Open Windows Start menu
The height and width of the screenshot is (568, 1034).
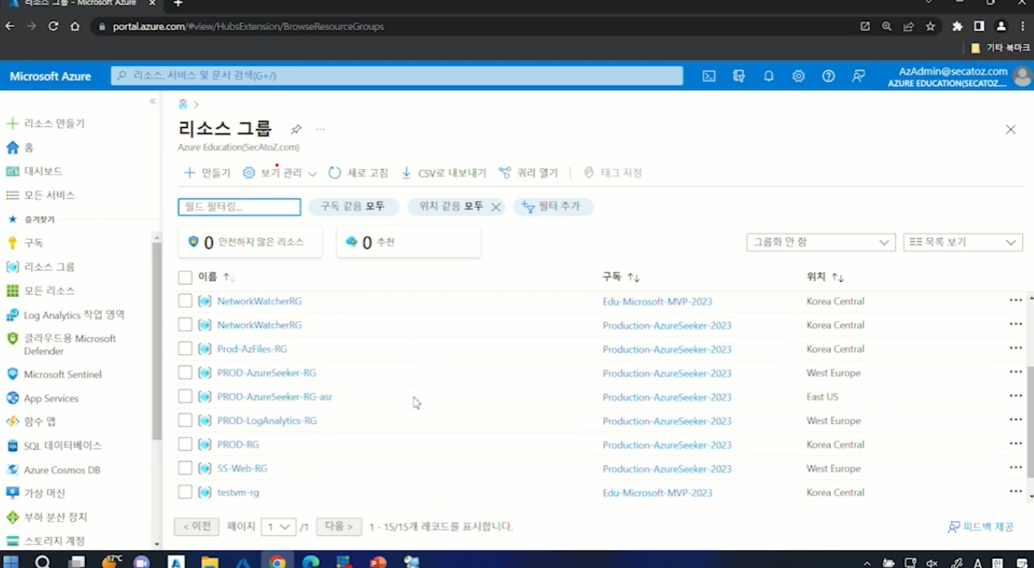click(11, 562)
